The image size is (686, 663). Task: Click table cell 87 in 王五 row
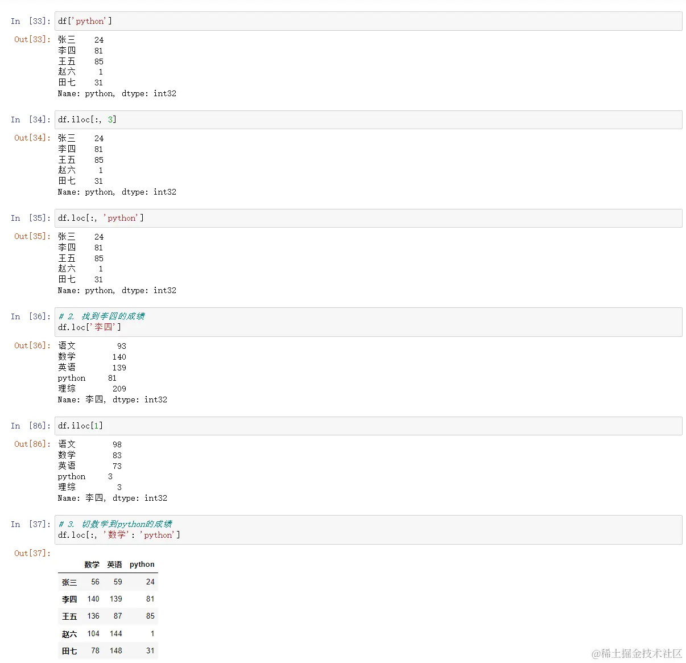pos(118,616)
